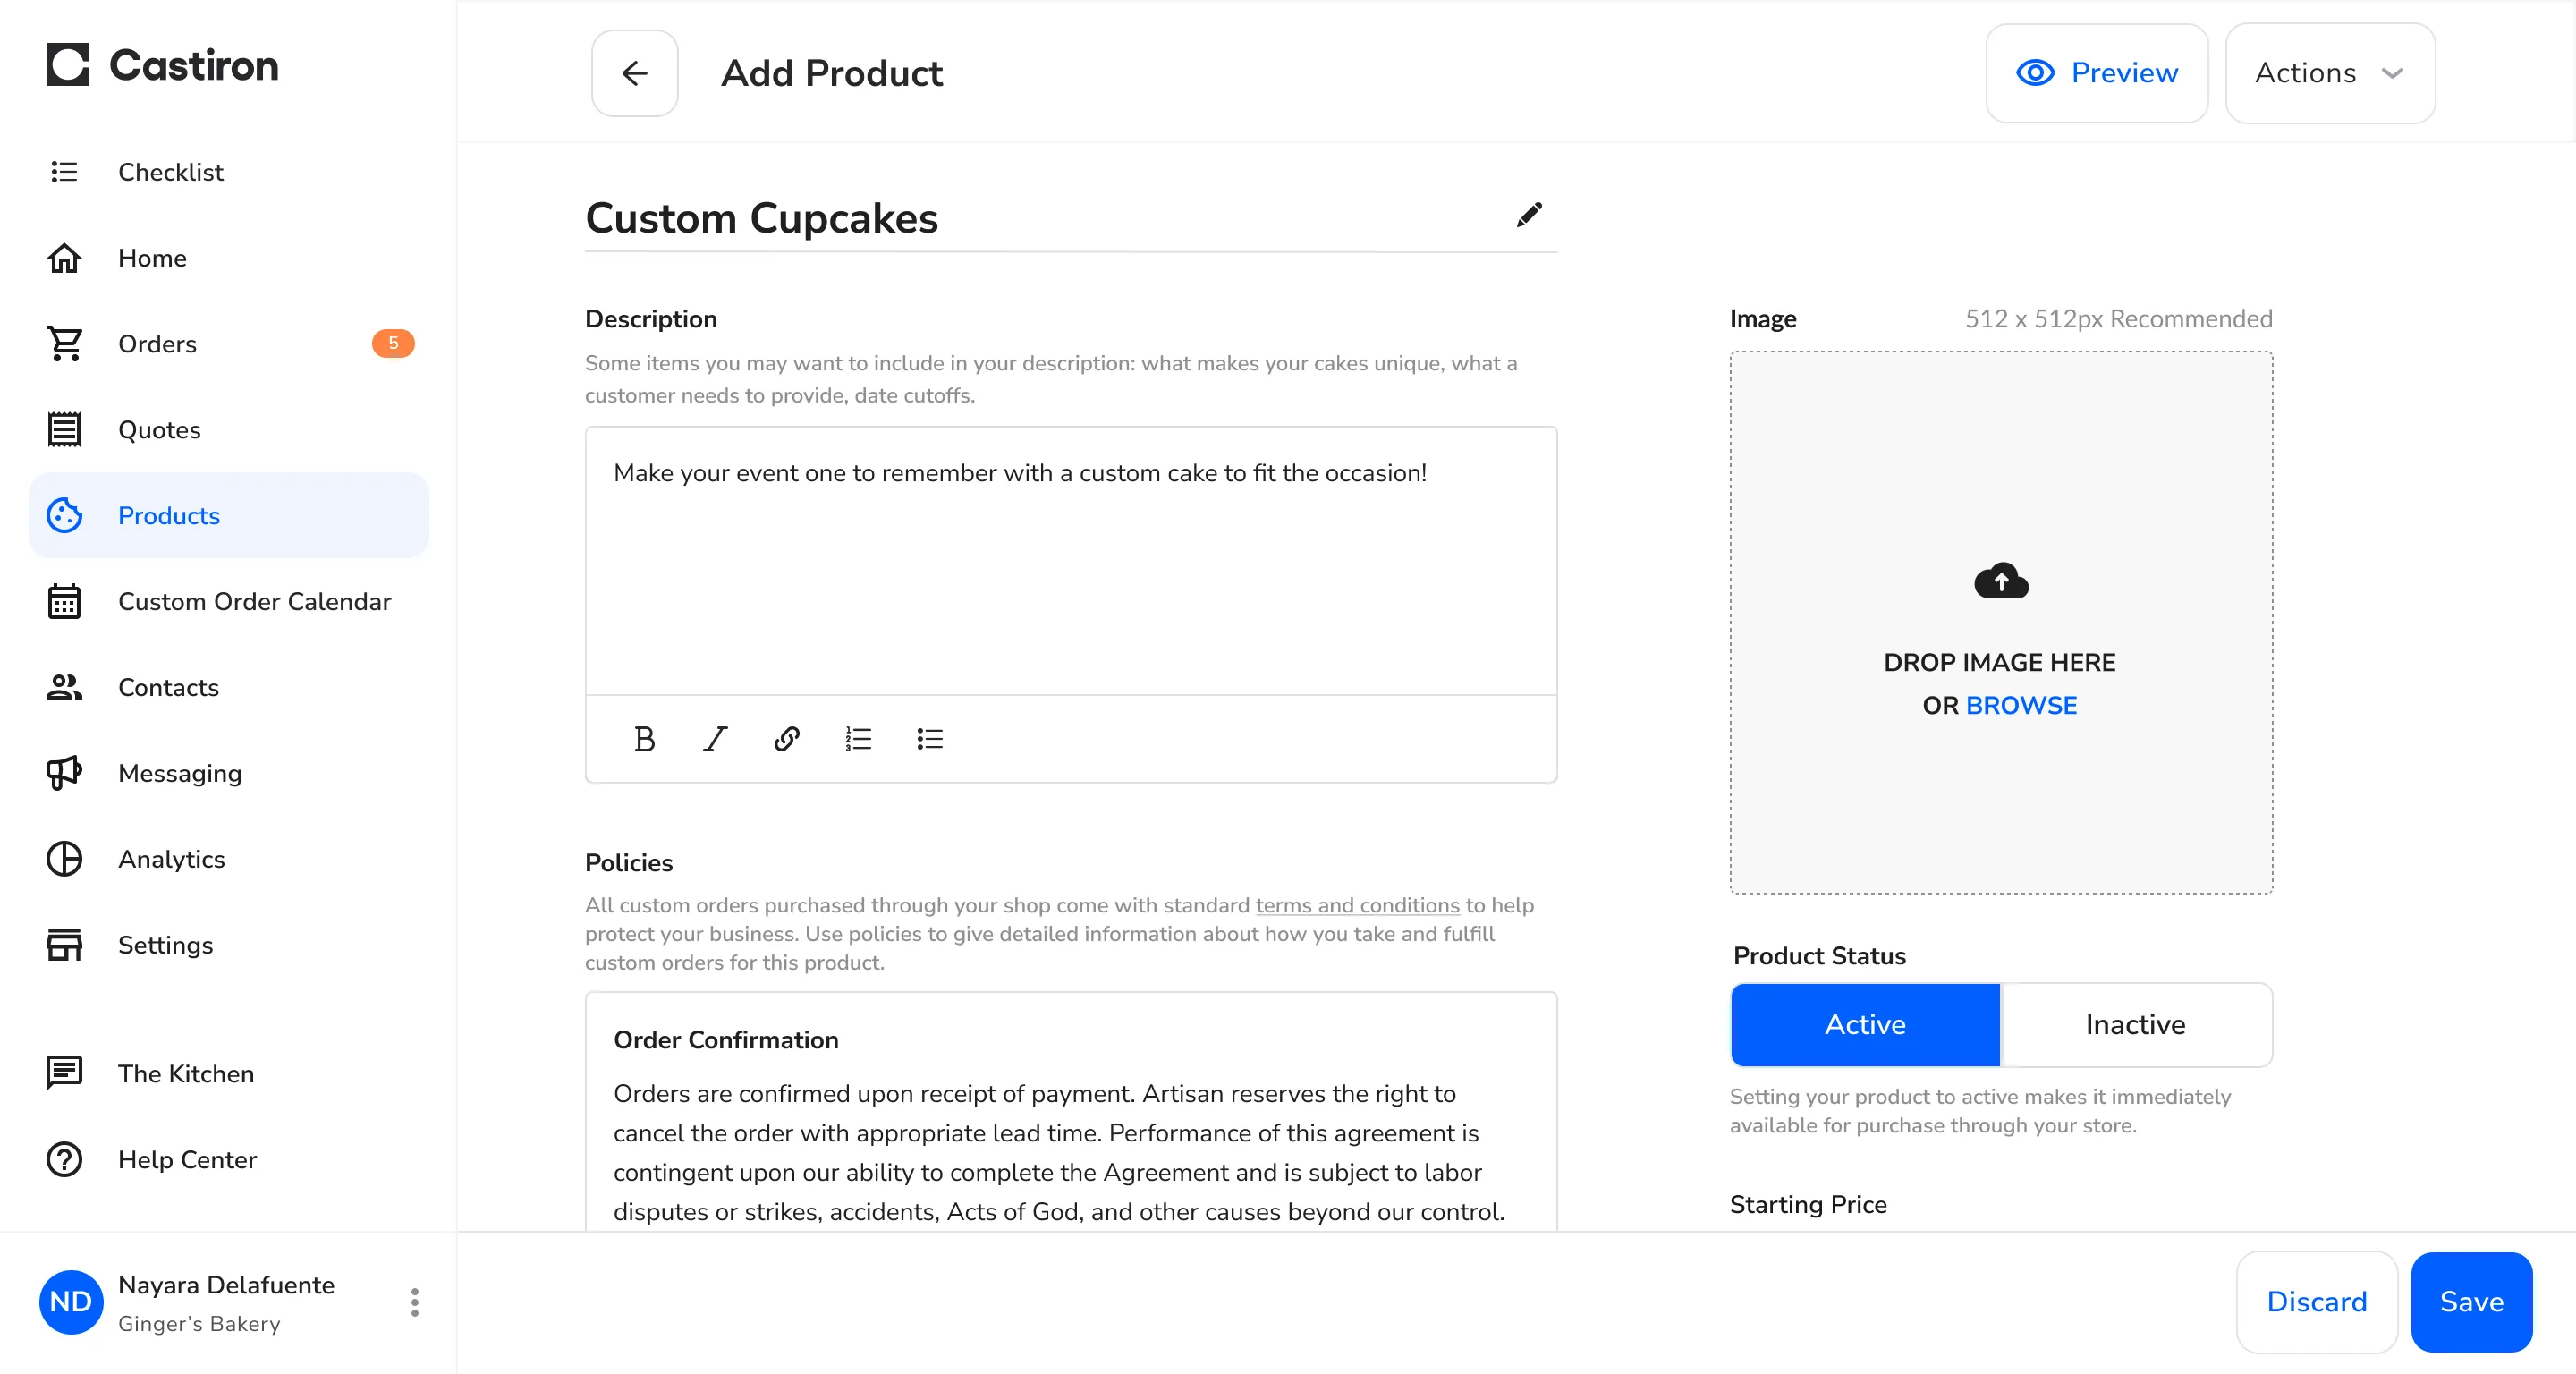This screenshot has width=2576, height=1374.
Task: Open the Actions dropdown
Action: (x=2329, y=73)
